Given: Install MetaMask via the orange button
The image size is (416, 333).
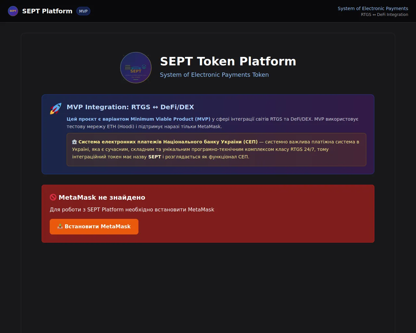Looking at the screenshot, I should click(94, 227).
